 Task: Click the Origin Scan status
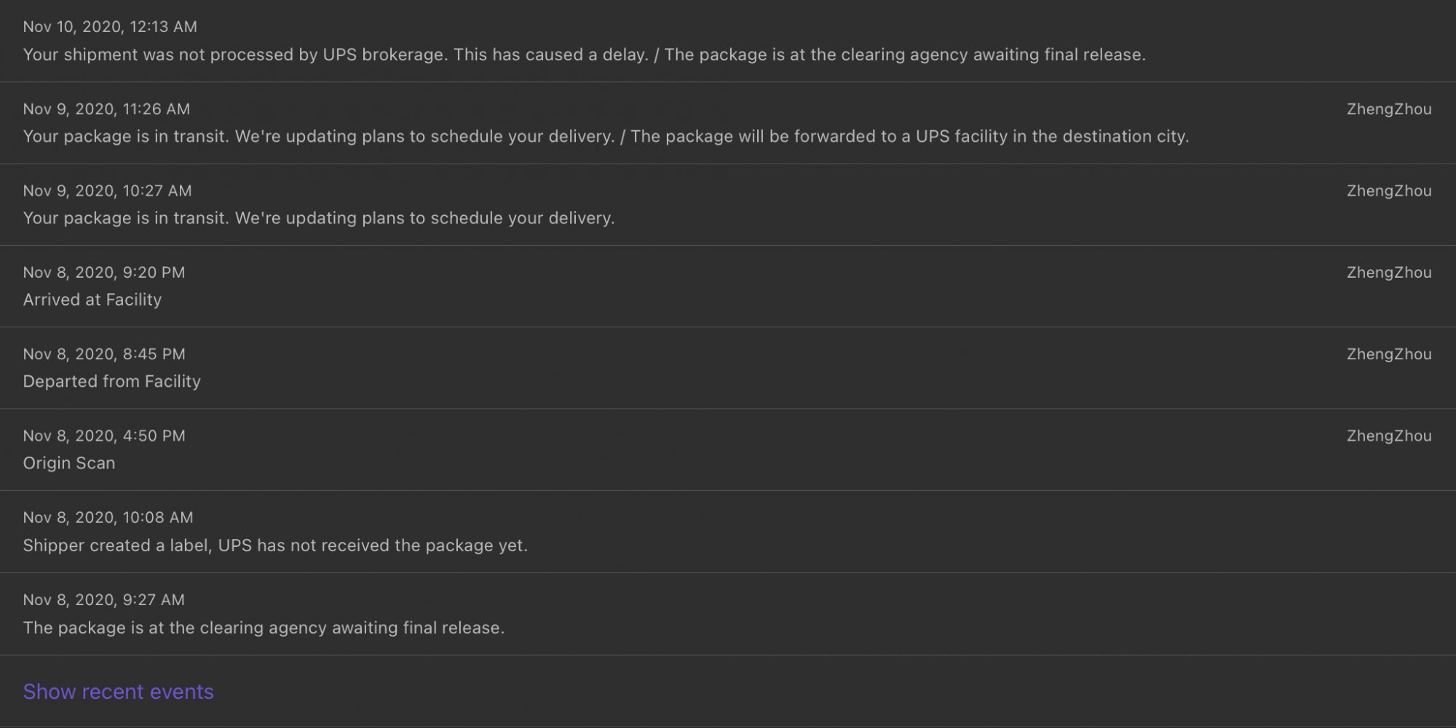pos(69,463)
